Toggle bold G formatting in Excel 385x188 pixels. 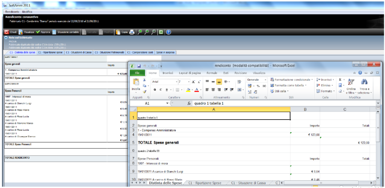(x=155, y=89)
